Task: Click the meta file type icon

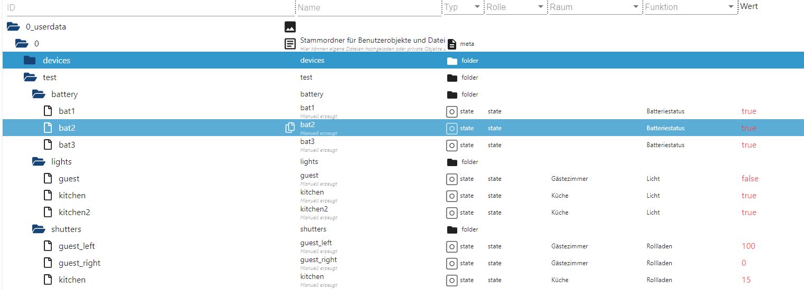Action: pos(451,44)
